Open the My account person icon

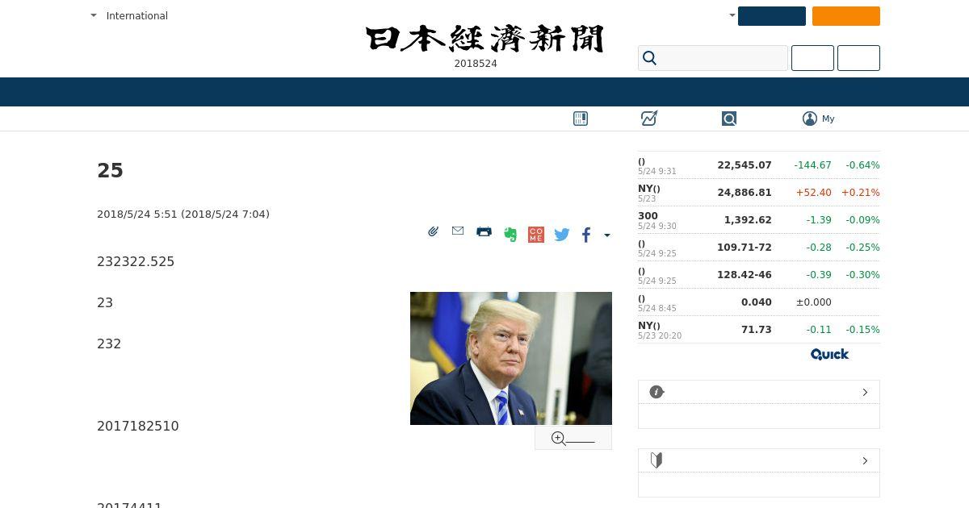click(x=810, y=119)
